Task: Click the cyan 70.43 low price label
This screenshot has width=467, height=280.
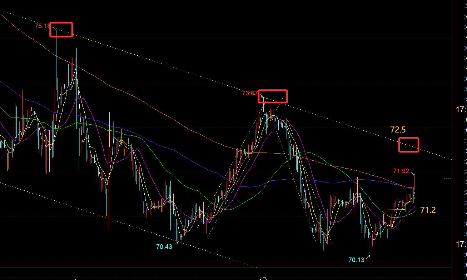Action: coord(164,246)
